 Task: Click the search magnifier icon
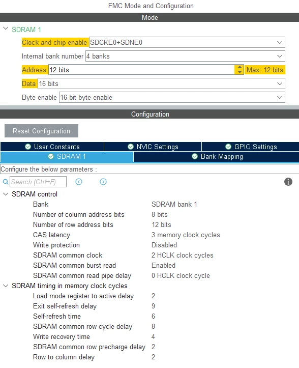(x=6, y=182)
